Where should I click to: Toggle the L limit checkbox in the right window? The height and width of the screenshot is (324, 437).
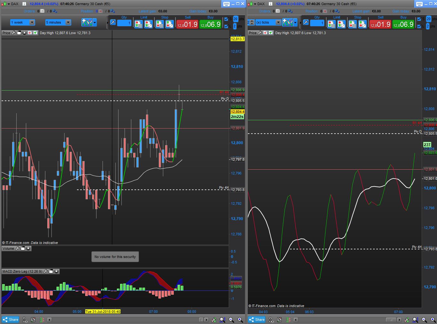tap(419, 26)
